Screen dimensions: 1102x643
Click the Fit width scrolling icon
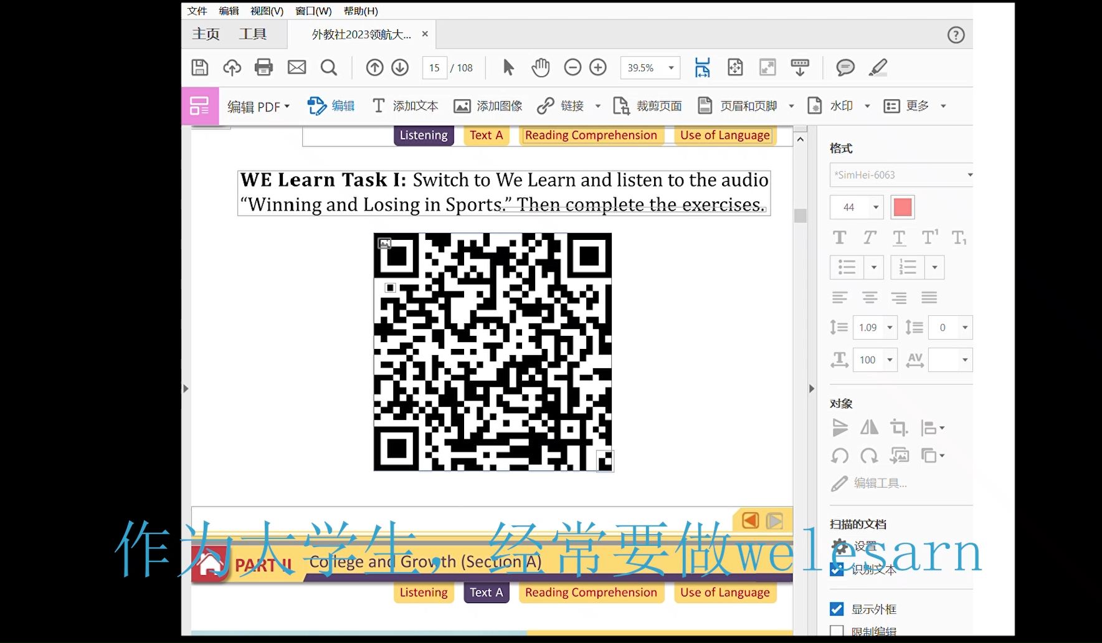click(x=703, y=67)
